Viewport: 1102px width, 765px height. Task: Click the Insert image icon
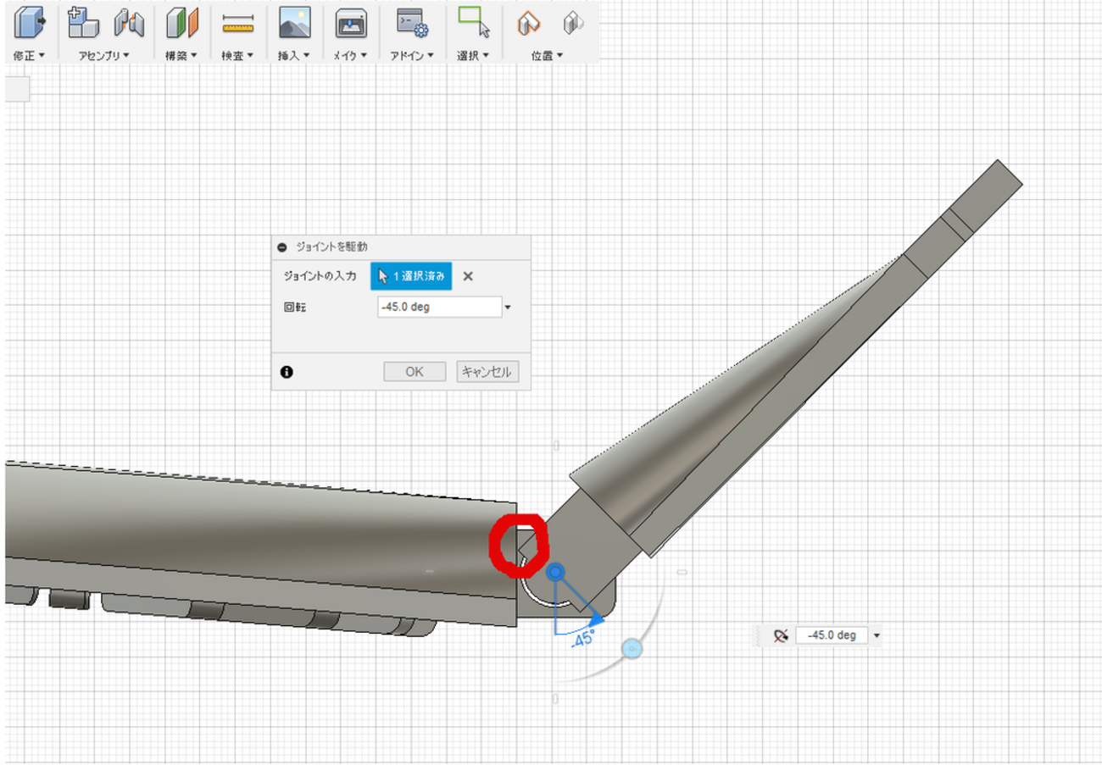pyautogui.click(x=294, y=23)
